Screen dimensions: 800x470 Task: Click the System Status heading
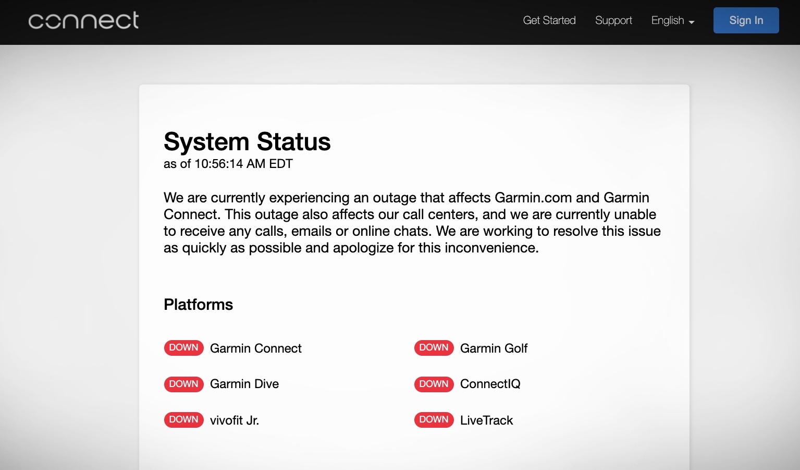point(247,141)
